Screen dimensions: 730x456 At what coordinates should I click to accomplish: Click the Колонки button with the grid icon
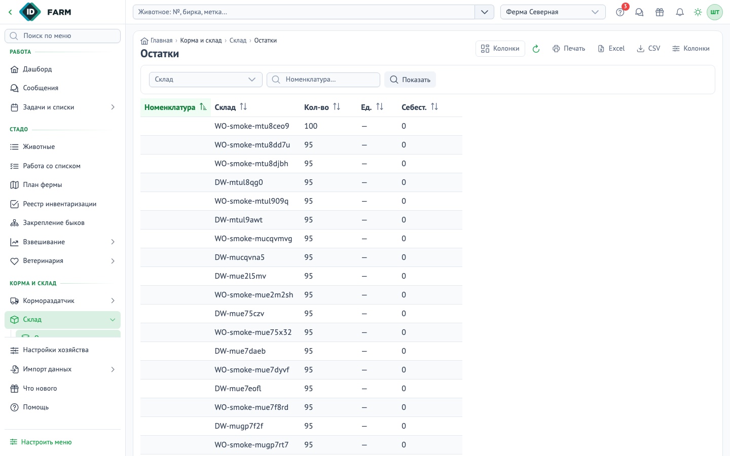500,49
